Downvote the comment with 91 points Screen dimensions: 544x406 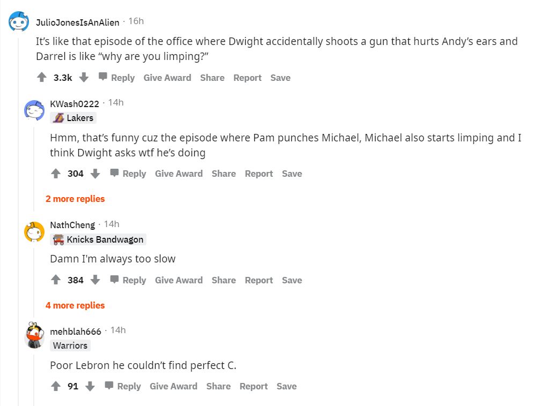click(x=90, y=386)
